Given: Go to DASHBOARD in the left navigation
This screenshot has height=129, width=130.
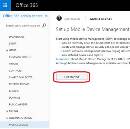Looking at the screenshot, I should [x=16, y=37].
